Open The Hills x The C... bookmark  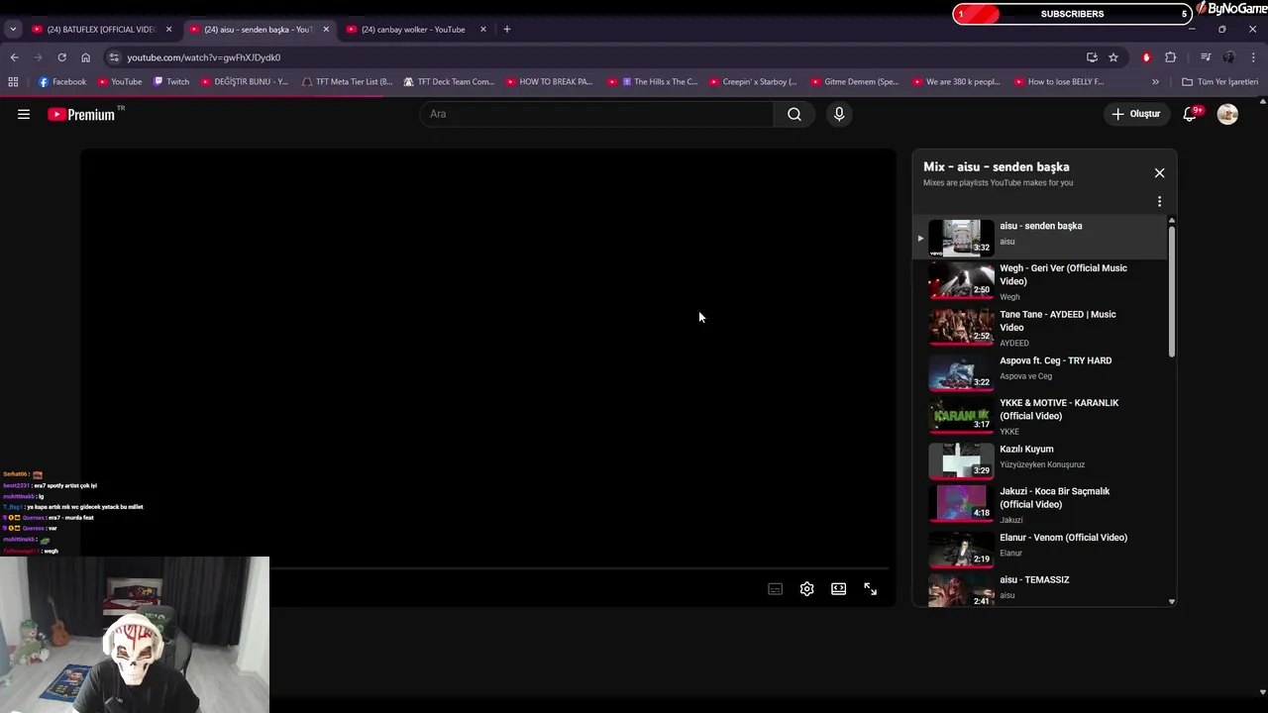(653, 82)
